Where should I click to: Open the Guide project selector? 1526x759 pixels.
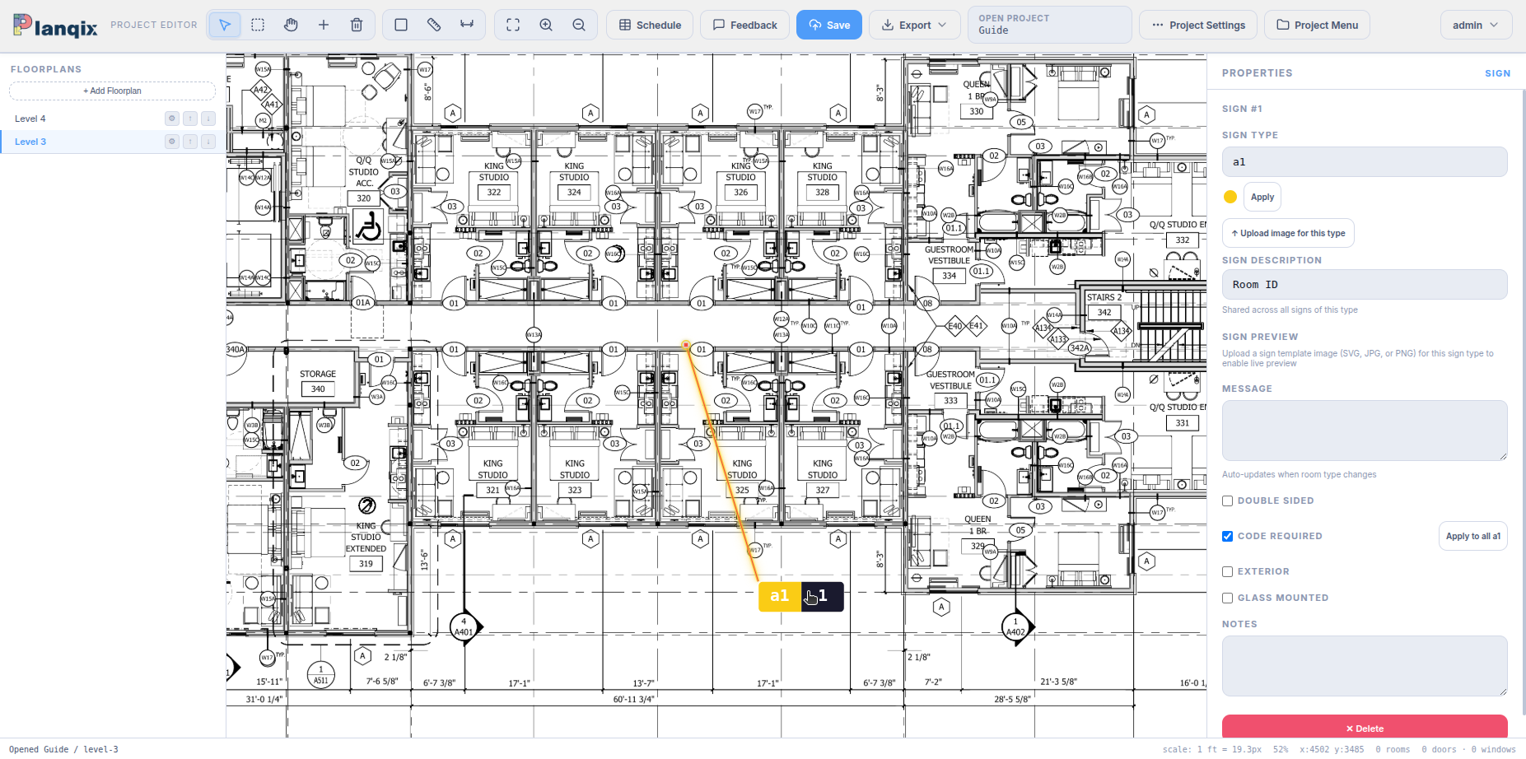1049,25
